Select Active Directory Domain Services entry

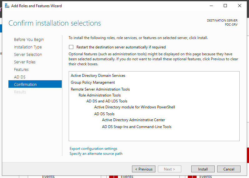(x=98, y=76)
